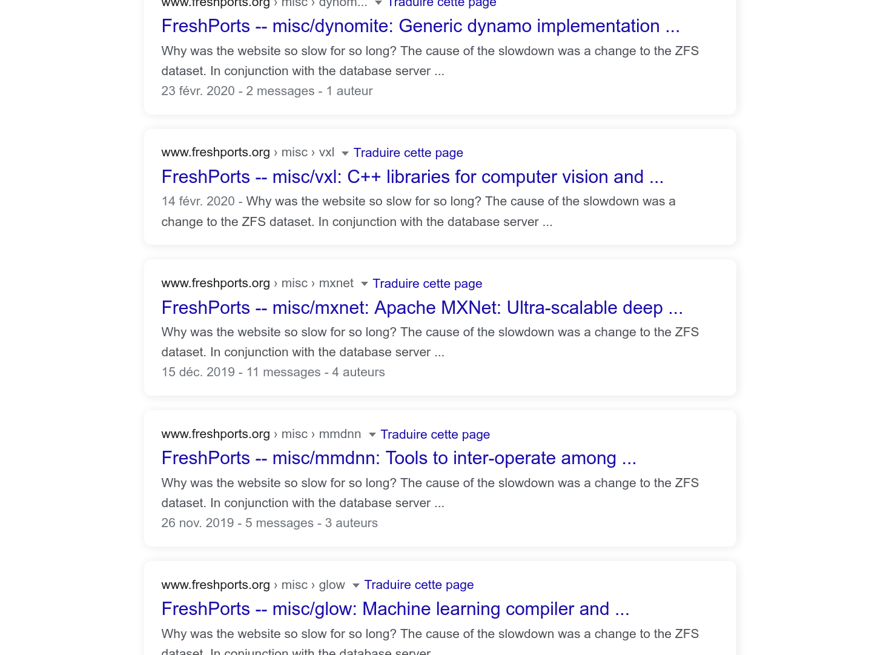Translate the mmdnn page via Traduire cette page
This screenshot has height=655, width=889.
(435, 434)
